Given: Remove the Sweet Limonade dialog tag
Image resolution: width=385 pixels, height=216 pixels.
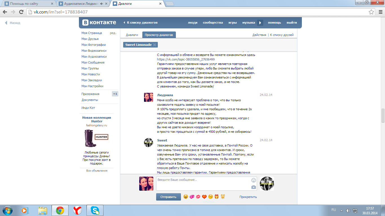Looking at the screenshot, I should point(154,45).
